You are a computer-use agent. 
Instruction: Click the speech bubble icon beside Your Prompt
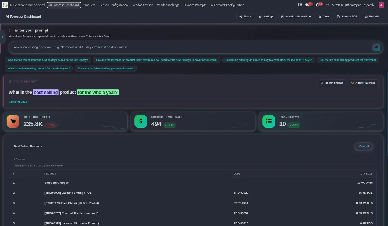pyautogui.click(x=10, y=82)
